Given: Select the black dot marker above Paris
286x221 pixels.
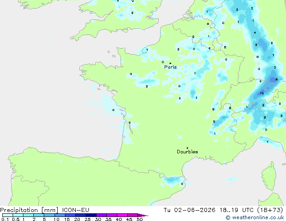Looking at the screenshot, I should click(x=171, y=63).
